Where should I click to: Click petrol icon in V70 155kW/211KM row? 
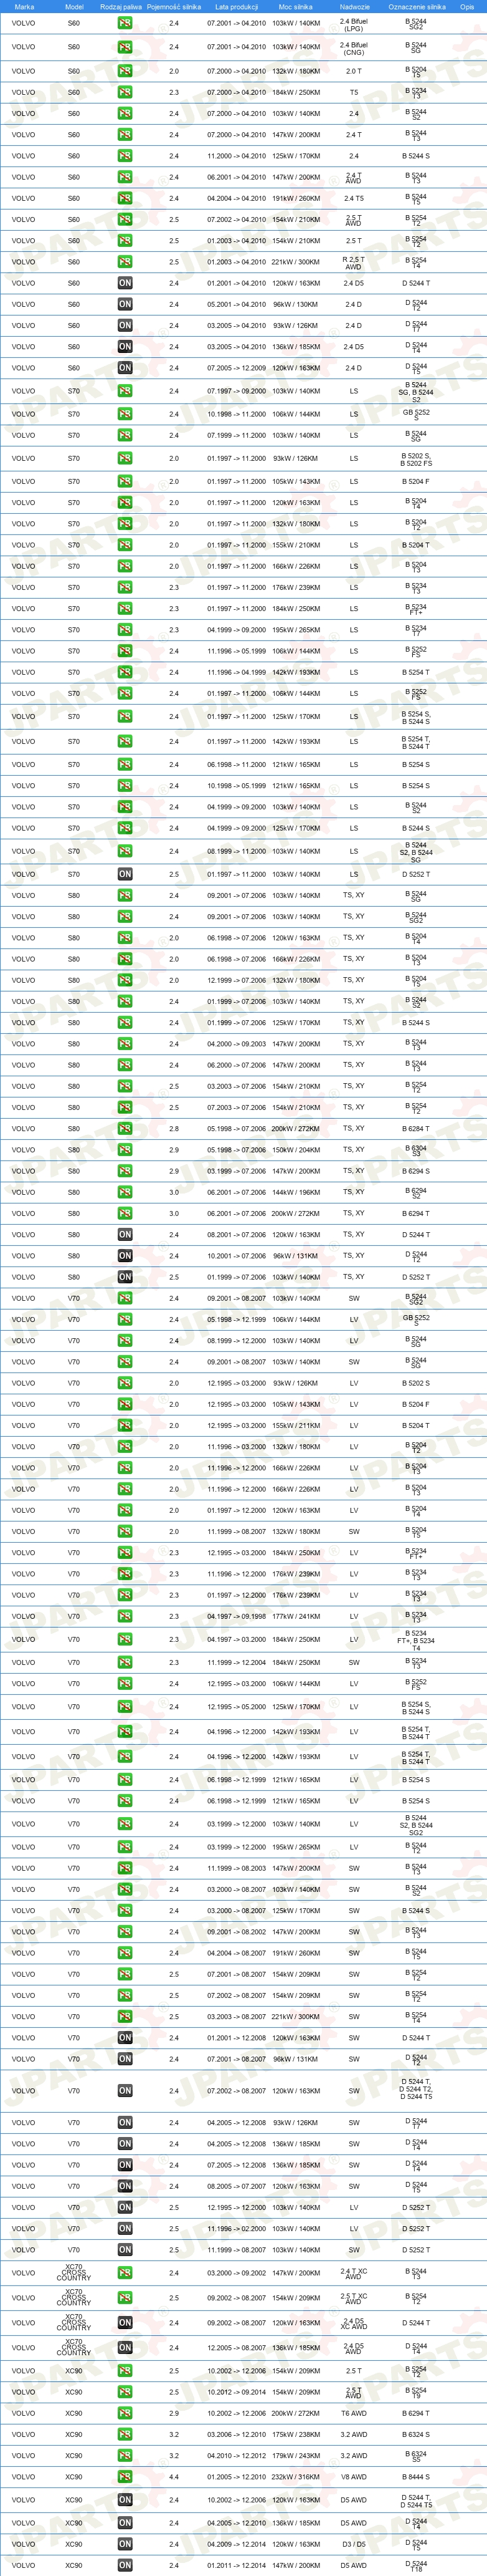(x=125, y=1426)
